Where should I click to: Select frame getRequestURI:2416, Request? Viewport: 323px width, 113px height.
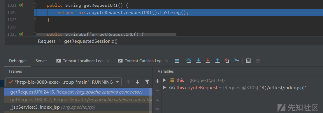pyautogui.click(x=78, y=92)
